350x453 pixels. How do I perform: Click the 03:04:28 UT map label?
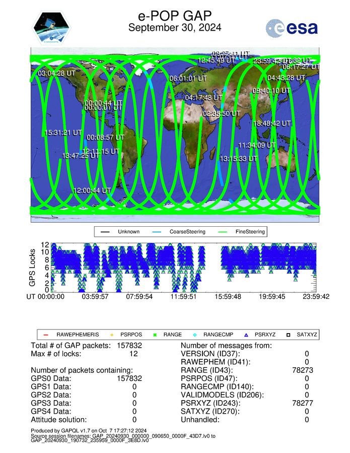pos(57,74)
